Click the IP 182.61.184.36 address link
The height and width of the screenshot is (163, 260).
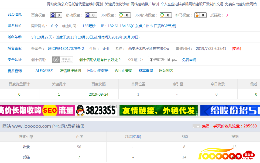click(138, 26)
